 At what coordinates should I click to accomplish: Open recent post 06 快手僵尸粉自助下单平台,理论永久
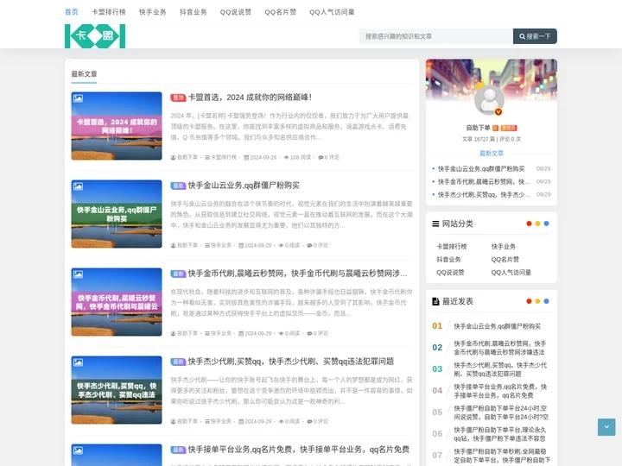tap(500, 434)
